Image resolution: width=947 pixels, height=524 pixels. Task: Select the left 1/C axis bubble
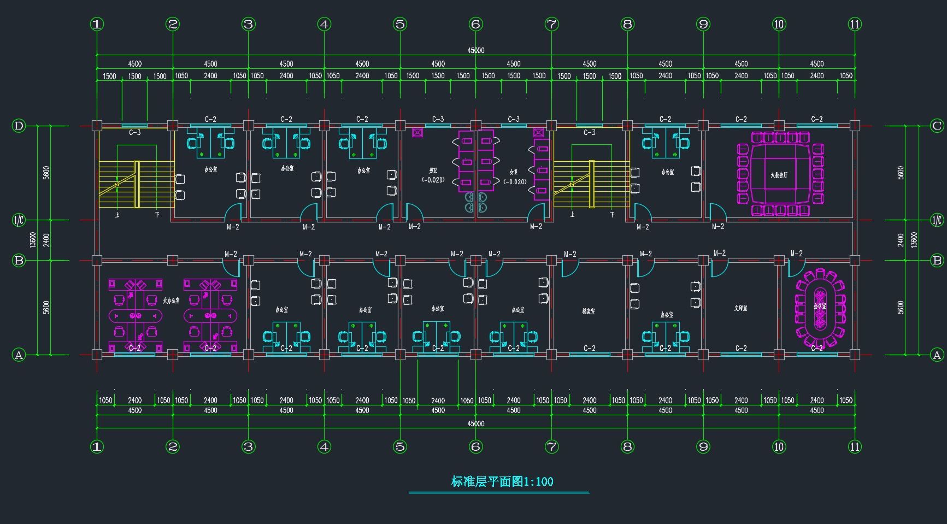click(19, 220)
